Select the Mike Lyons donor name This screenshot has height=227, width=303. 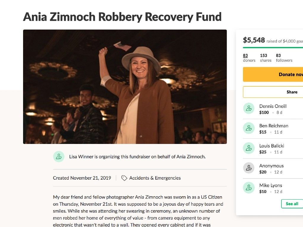click(270, 185)
